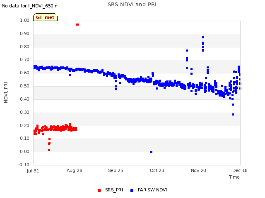Viewport: 265px width, 198px height.
Task: Click the y-axis label NDVI, PRI
Action: tap(6, 92)
